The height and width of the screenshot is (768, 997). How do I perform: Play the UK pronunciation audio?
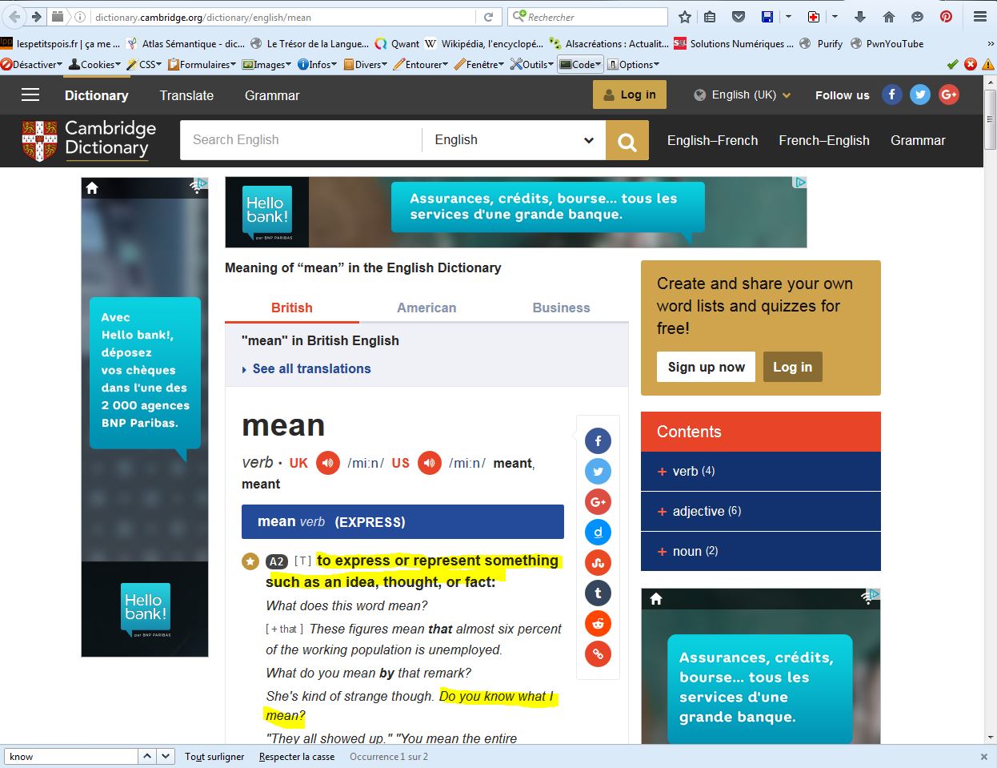point(327,463)
